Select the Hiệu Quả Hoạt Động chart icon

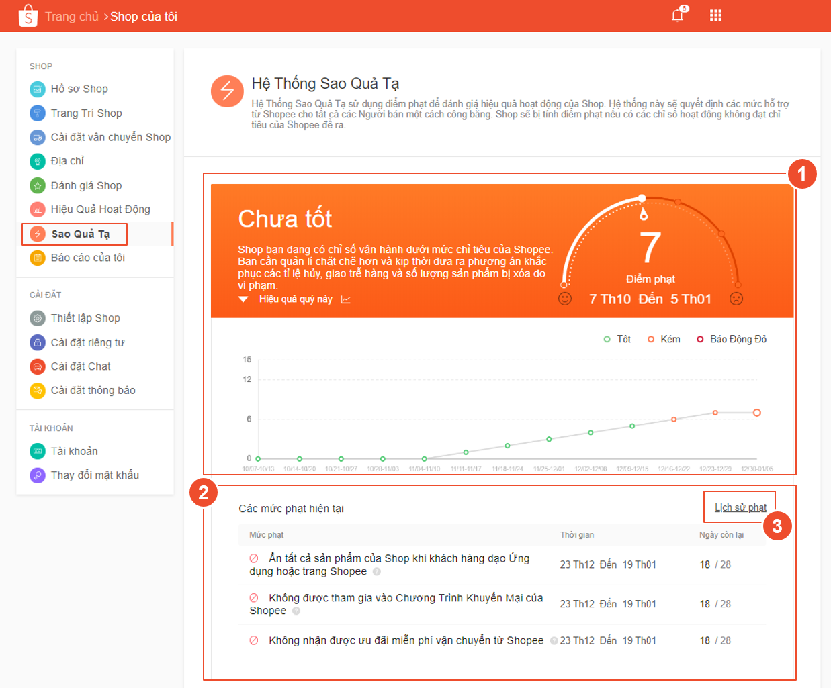pyautogui.click(x=36, y=209)
